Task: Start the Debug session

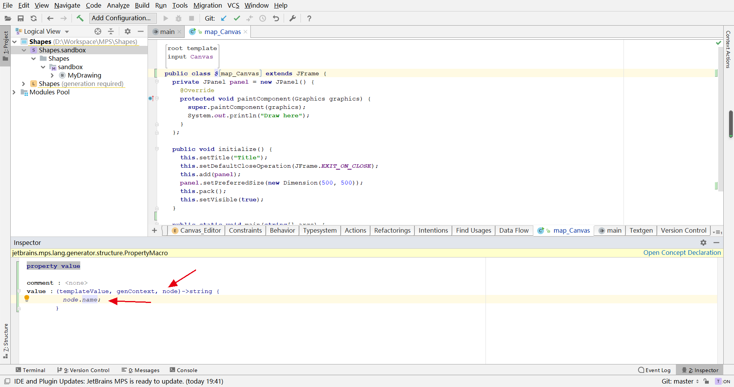Action: 178,18
